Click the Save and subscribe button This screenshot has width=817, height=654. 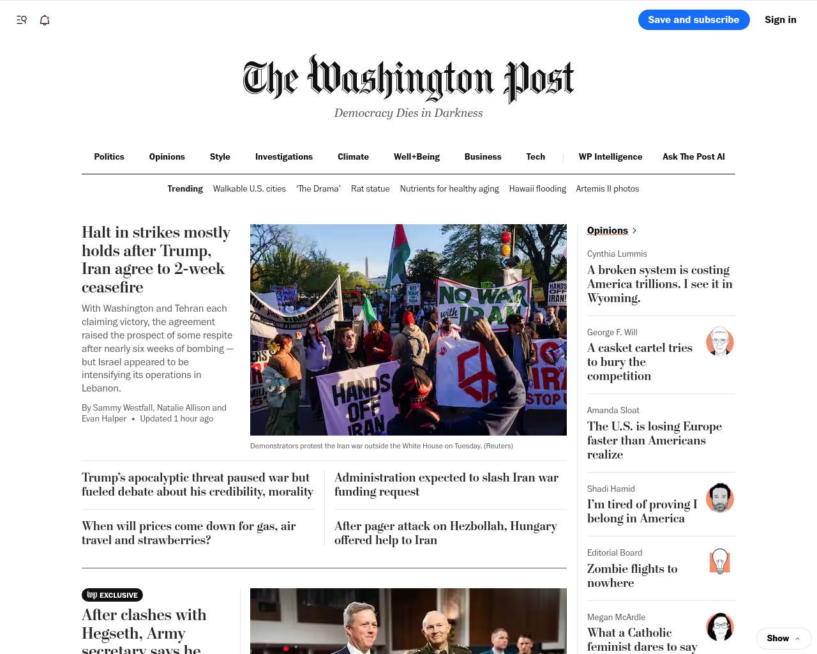pos(694,20)
